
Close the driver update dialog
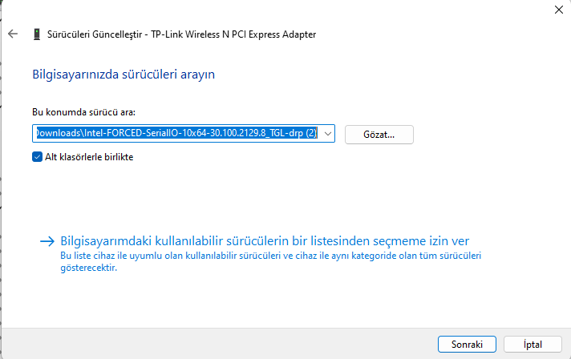(559, 10)
